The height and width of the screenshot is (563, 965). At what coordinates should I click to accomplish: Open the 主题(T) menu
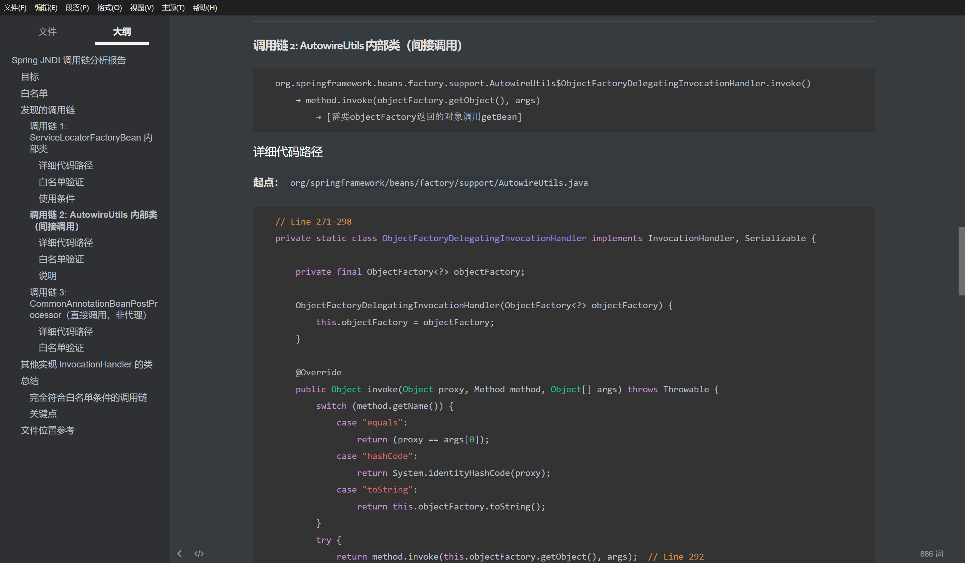point(173,8)
